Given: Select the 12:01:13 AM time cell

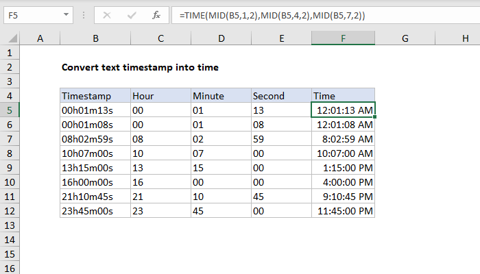Looking at the screenshot, I should point(343,110).
